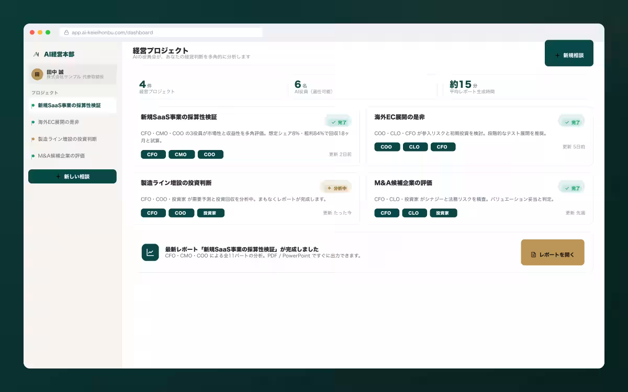Open the report with レポートを開く

pyautogui.click(x=553, y=252)
